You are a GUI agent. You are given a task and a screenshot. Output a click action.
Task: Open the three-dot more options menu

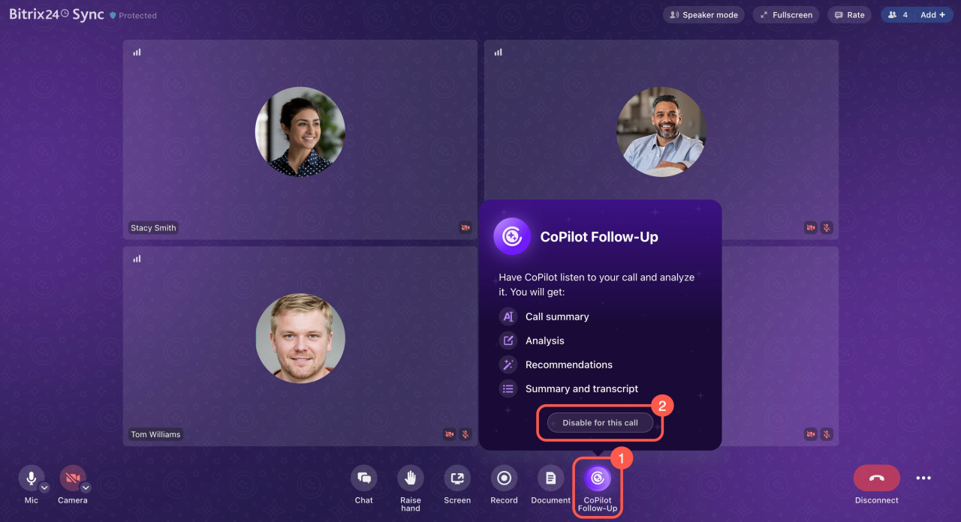pyautogui.click(x=923, y=478)
